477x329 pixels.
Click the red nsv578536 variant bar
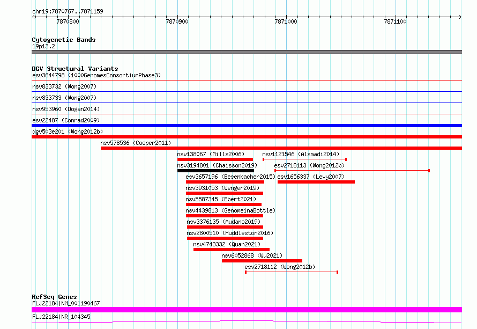[281, 148]
